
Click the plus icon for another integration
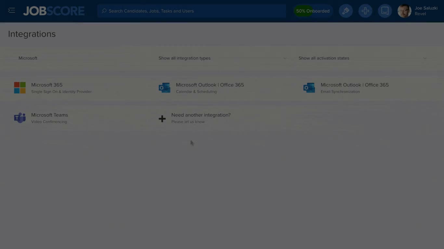162,119
